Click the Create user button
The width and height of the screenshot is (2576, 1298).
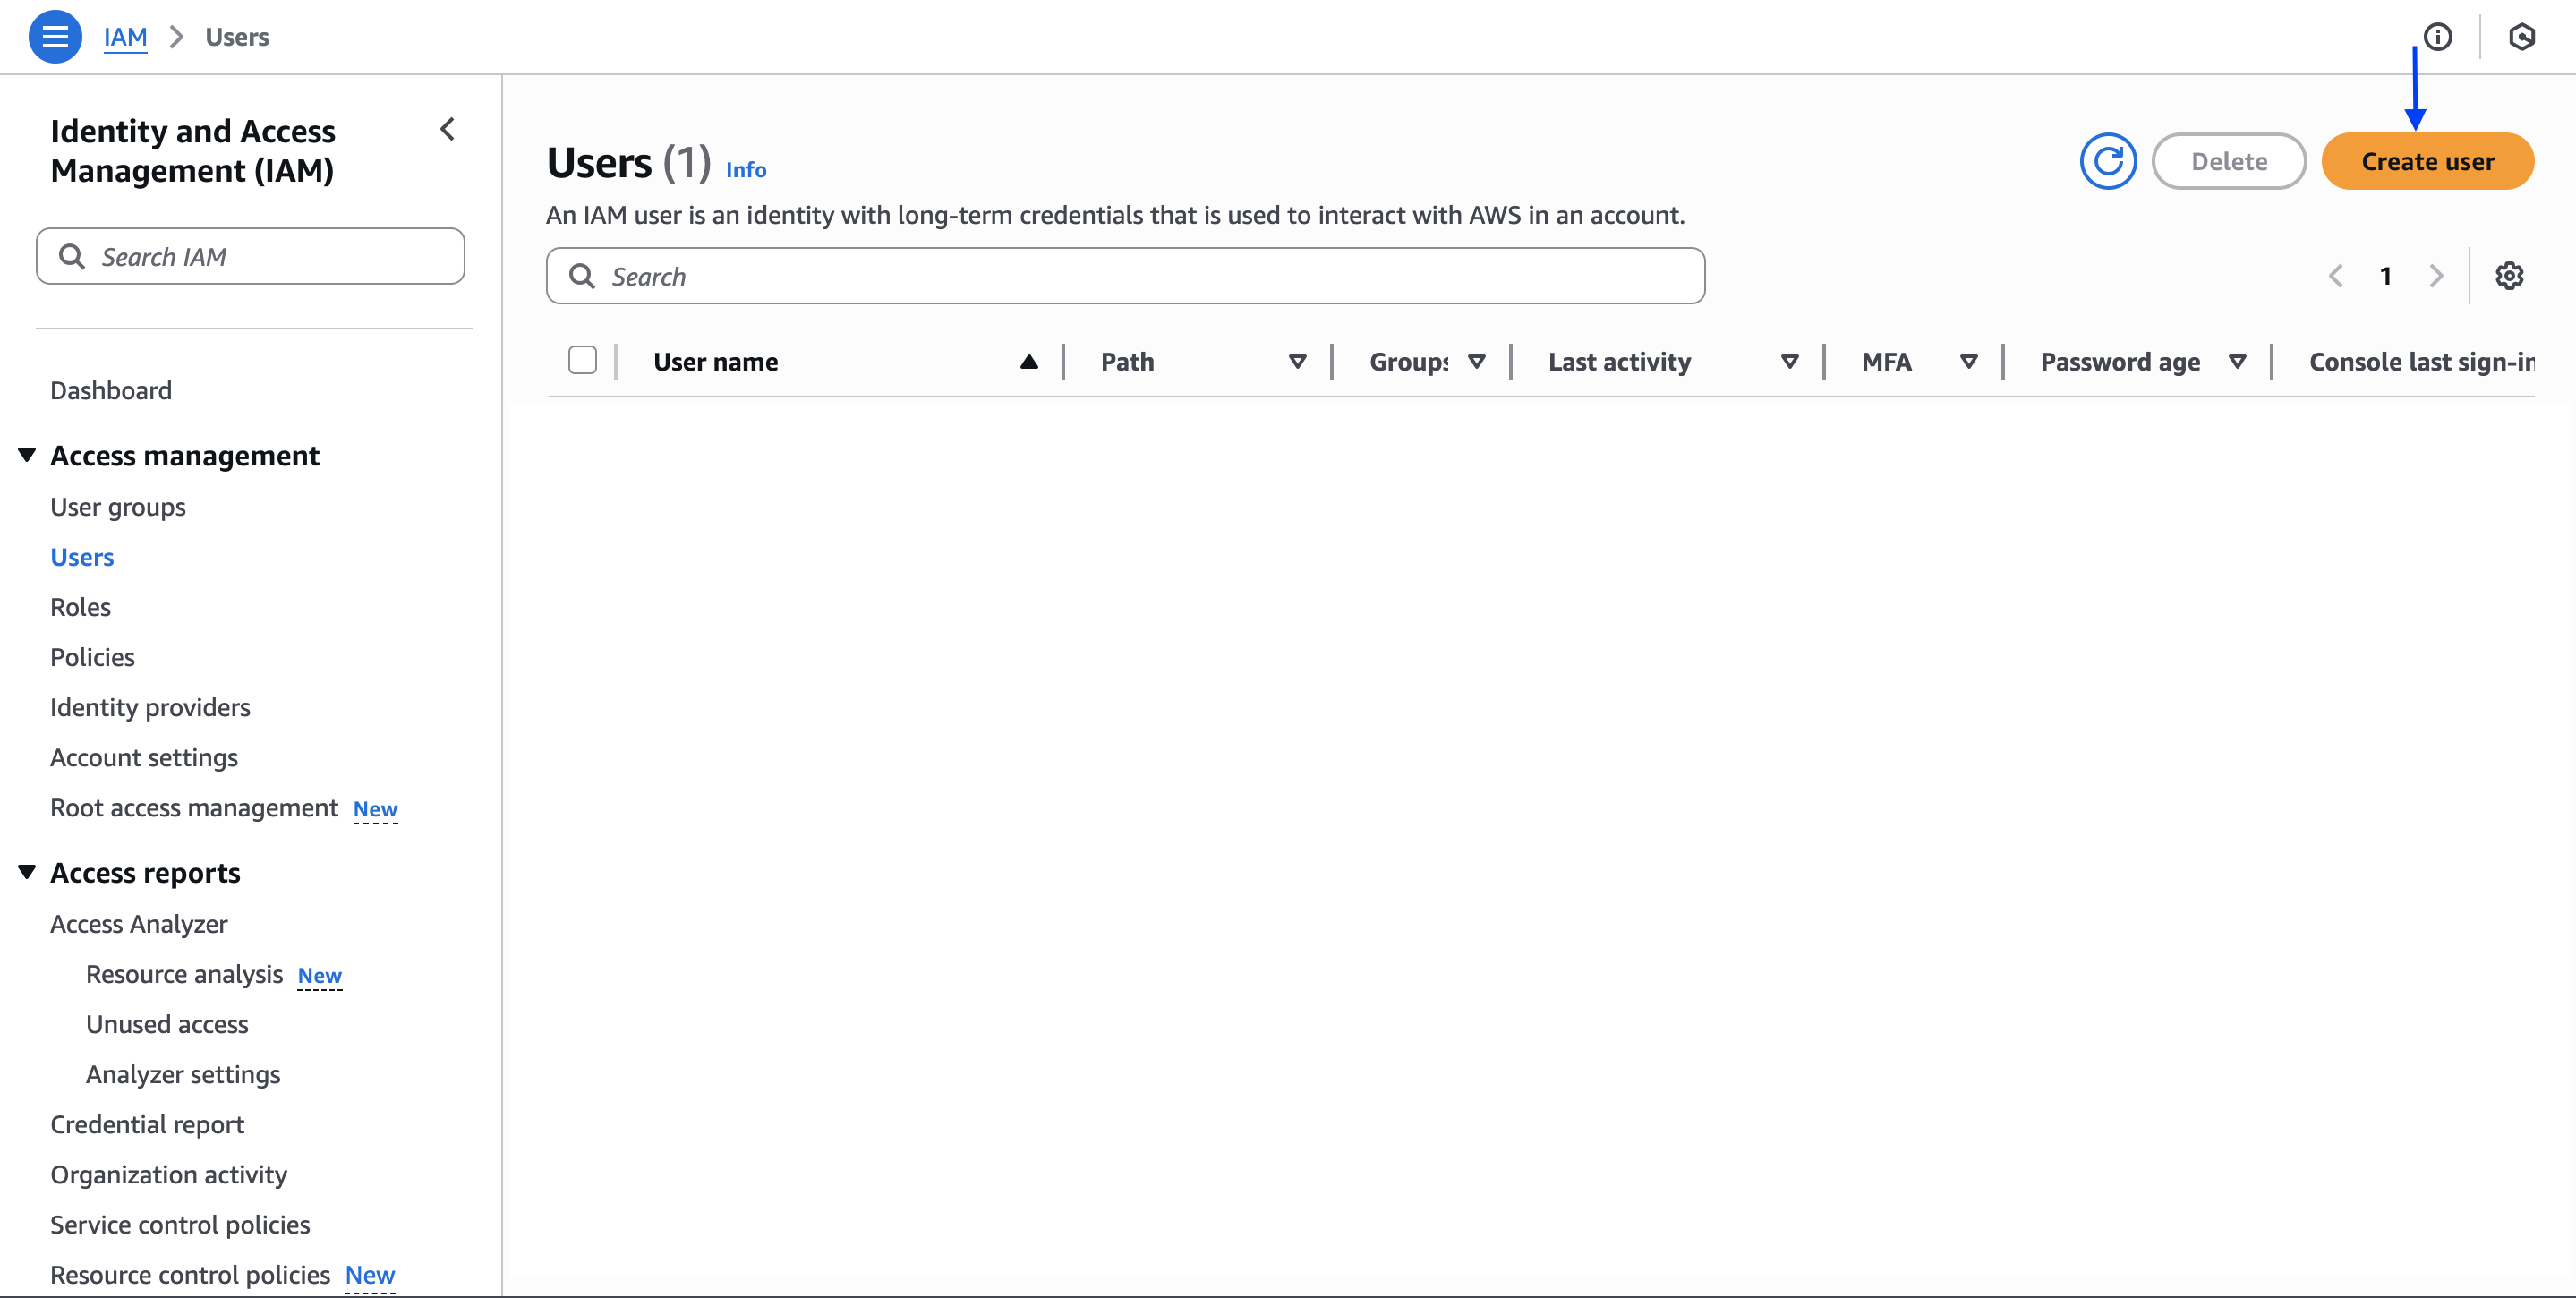point(2427,161)
